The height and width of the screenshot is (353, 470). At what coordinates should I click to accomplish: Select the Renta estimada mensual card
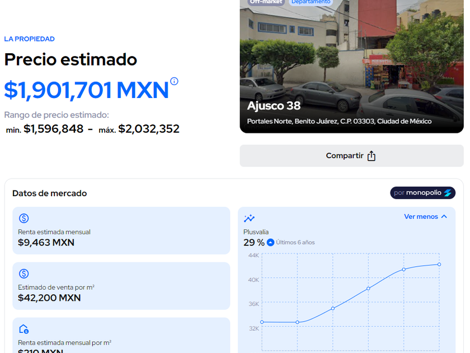pyautogui.click(x=121, y=230)
